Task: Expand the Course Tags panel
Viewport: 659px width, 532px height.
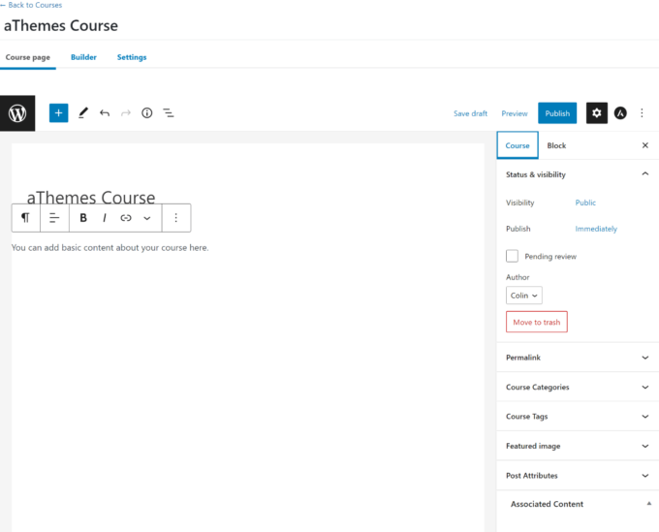Action: coord(578,417)
